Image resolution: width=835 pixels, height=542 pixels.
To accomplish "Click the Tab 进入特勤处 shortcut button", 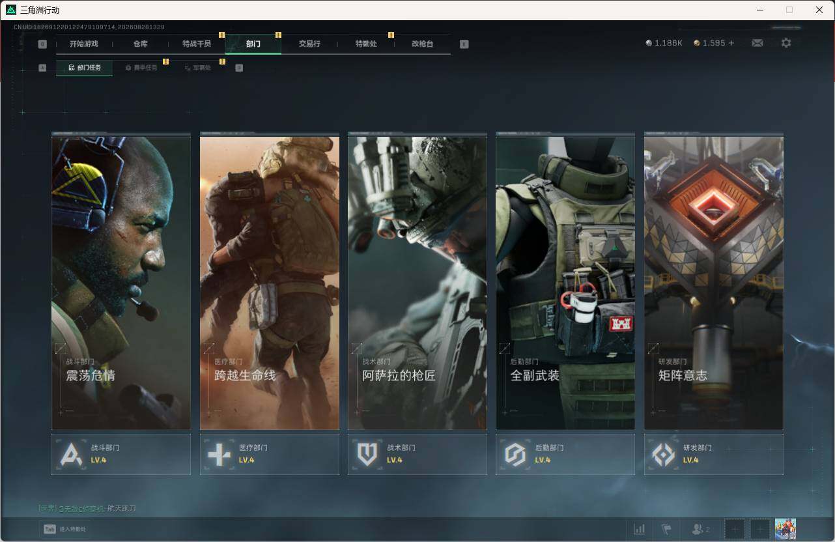I will point(65,529).
